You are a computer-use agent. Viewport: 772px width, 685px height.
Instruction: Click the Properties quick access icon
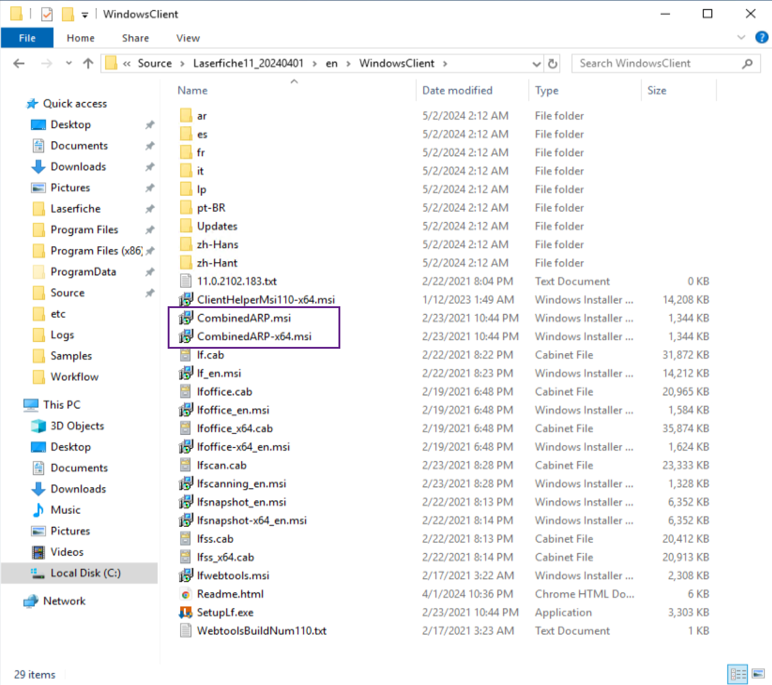47,14
